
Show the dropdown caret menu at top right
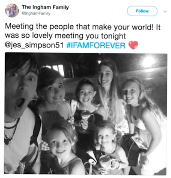165,11
